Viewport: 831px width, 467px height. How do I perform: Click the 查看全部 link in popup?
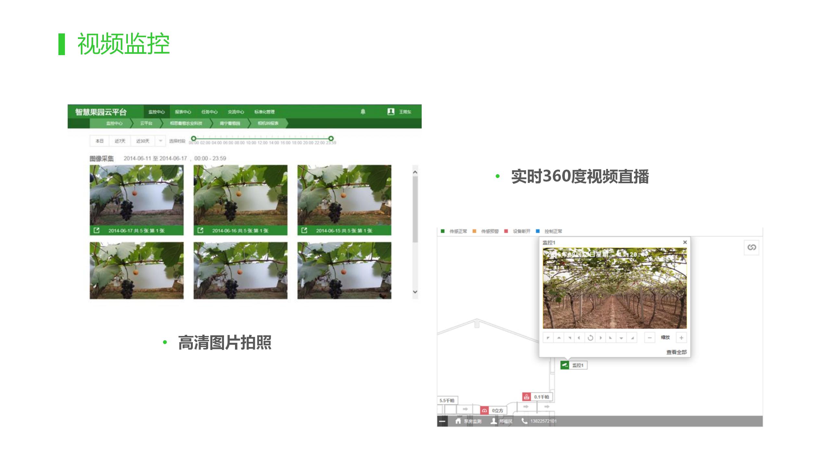pyautogui.click(x=676, y=352)
